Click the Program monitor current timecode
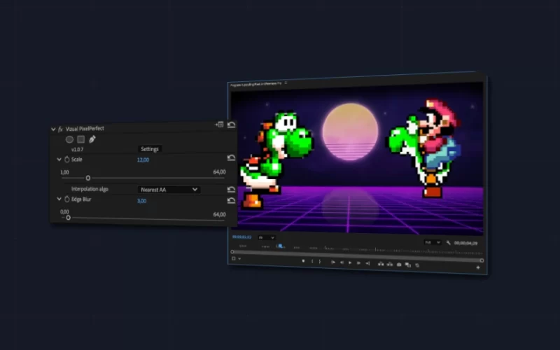 (241, 237)
